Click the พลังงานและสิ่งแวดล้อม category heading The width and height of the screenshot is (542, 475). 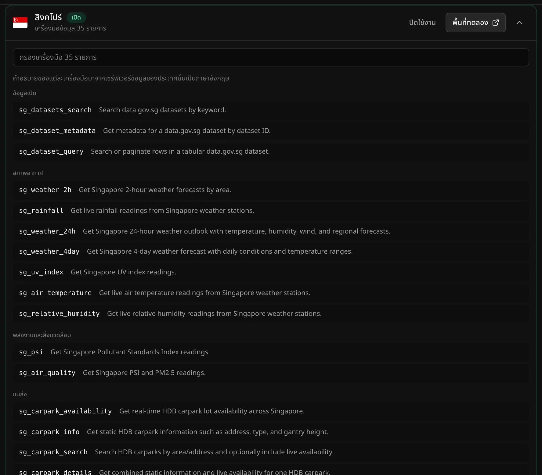point(42,335)
